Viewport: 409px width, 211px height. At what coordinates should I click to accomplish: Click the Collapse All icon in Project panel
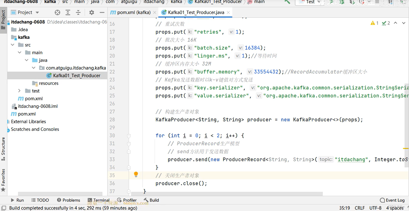point(78,12)
